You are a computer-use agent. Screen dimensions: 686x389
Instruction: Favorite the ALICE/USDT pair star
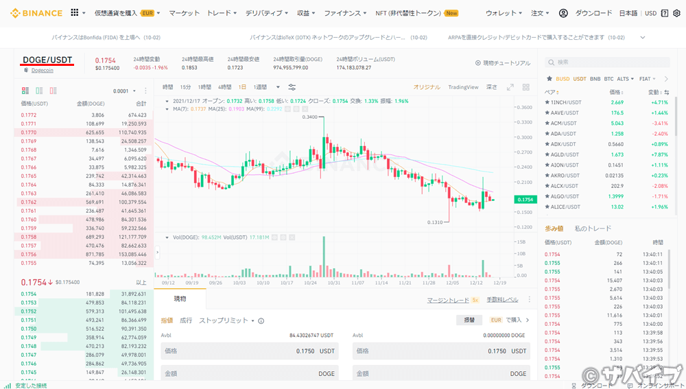[547, 207]
